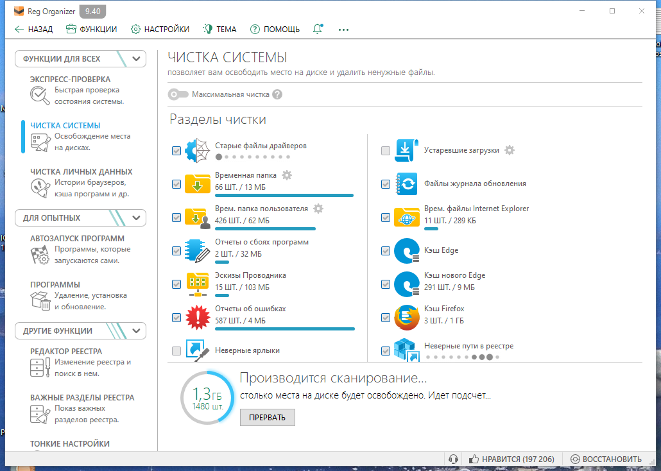Uncheck Эскизы Проводника checkbox
The width and height of the screenshot is (661, 471).
(176, 284)
